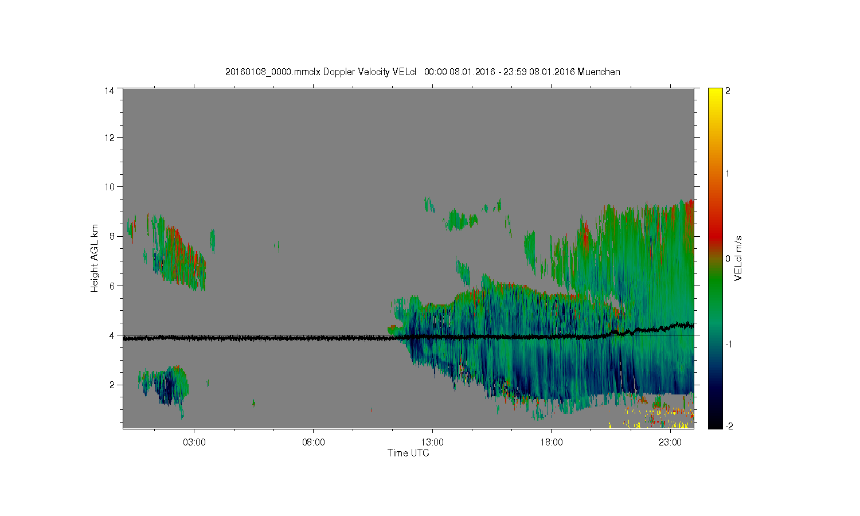
Task: Click the height tick label '14'
Action: coord(110,91)
